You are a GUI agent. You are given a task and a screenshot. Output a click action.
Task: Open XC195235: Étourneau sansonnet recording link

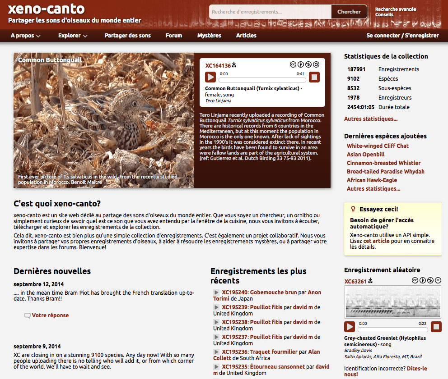(263, 367)
